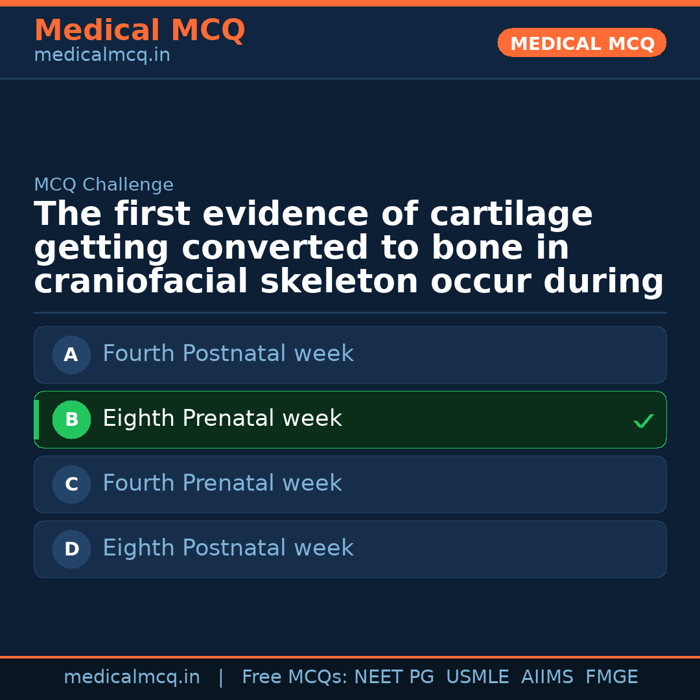
Task: Pick the "Fourth Prenatal week" answer text
Action: click(x=222, y=484)
